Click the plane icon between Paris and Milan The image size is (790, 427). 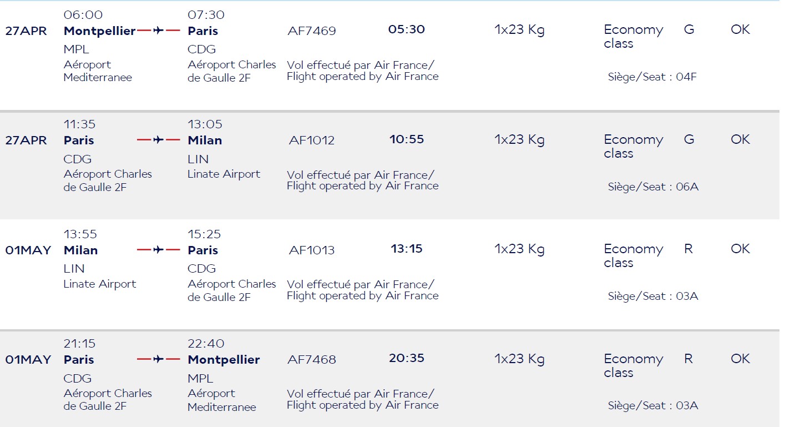(159, 140)
